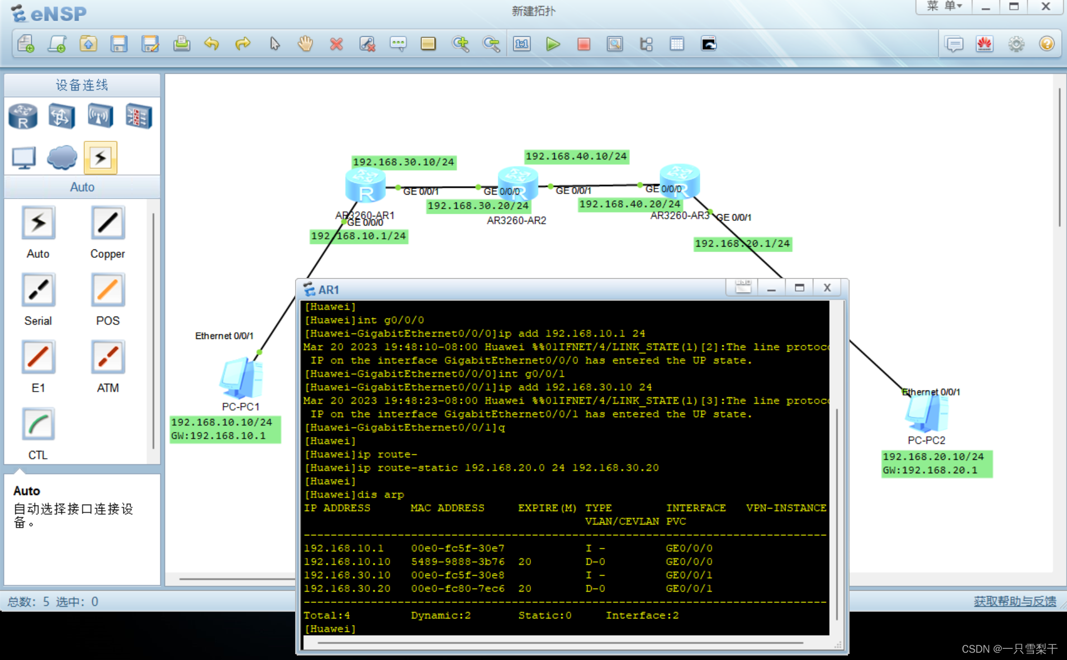Click the print topology icon
Image resolution: width=1067 pixels, height=660 pixels.
[181, 44]
